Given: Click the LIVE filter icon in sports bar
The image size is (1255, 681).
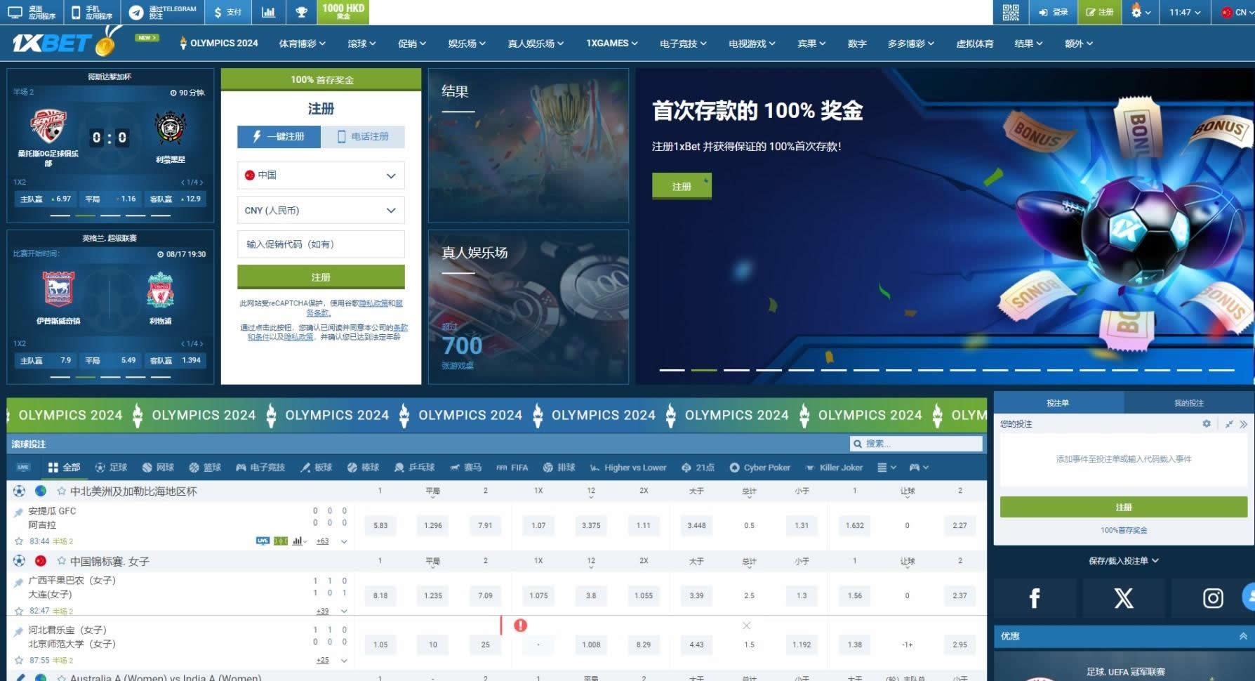Looking at the screenshot, I should tap(23, 468).
